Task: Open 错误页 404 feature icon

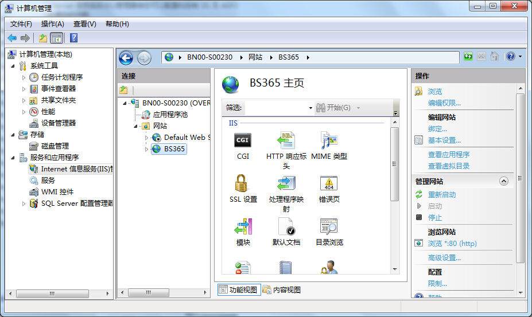Action: [329, 183]
